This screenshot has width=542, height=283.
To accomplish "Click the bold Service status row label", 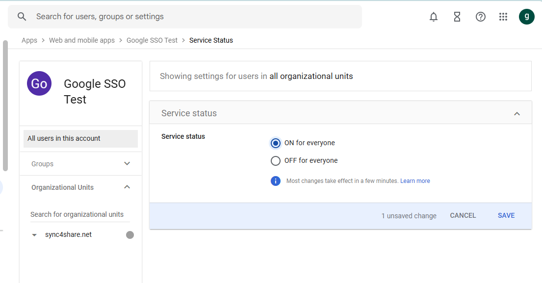I will (183, 136).
